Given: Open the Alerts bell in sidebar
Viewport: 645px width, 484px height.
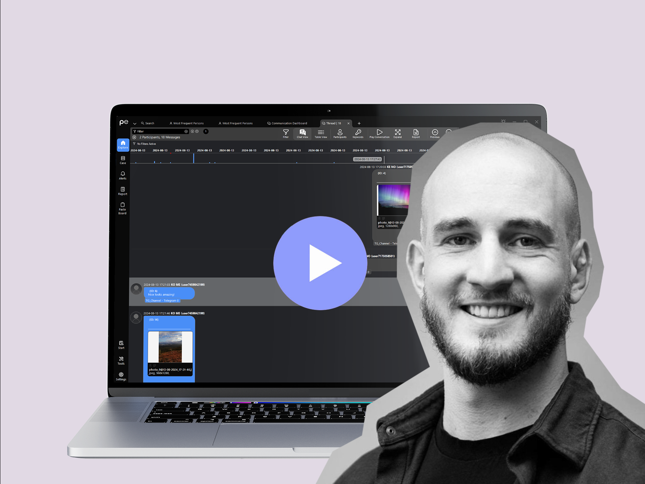Looking at the screenshot, I should (x=123, y=176).
